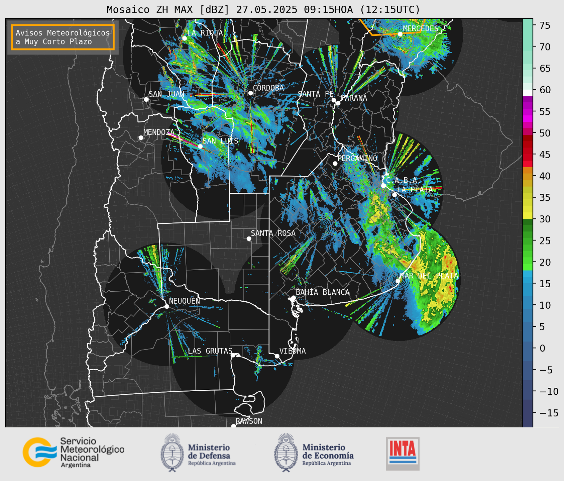This screenshot has height=481, width=564.
Task: Click the NEUQUÉN label text
Action: coord(184,301)
